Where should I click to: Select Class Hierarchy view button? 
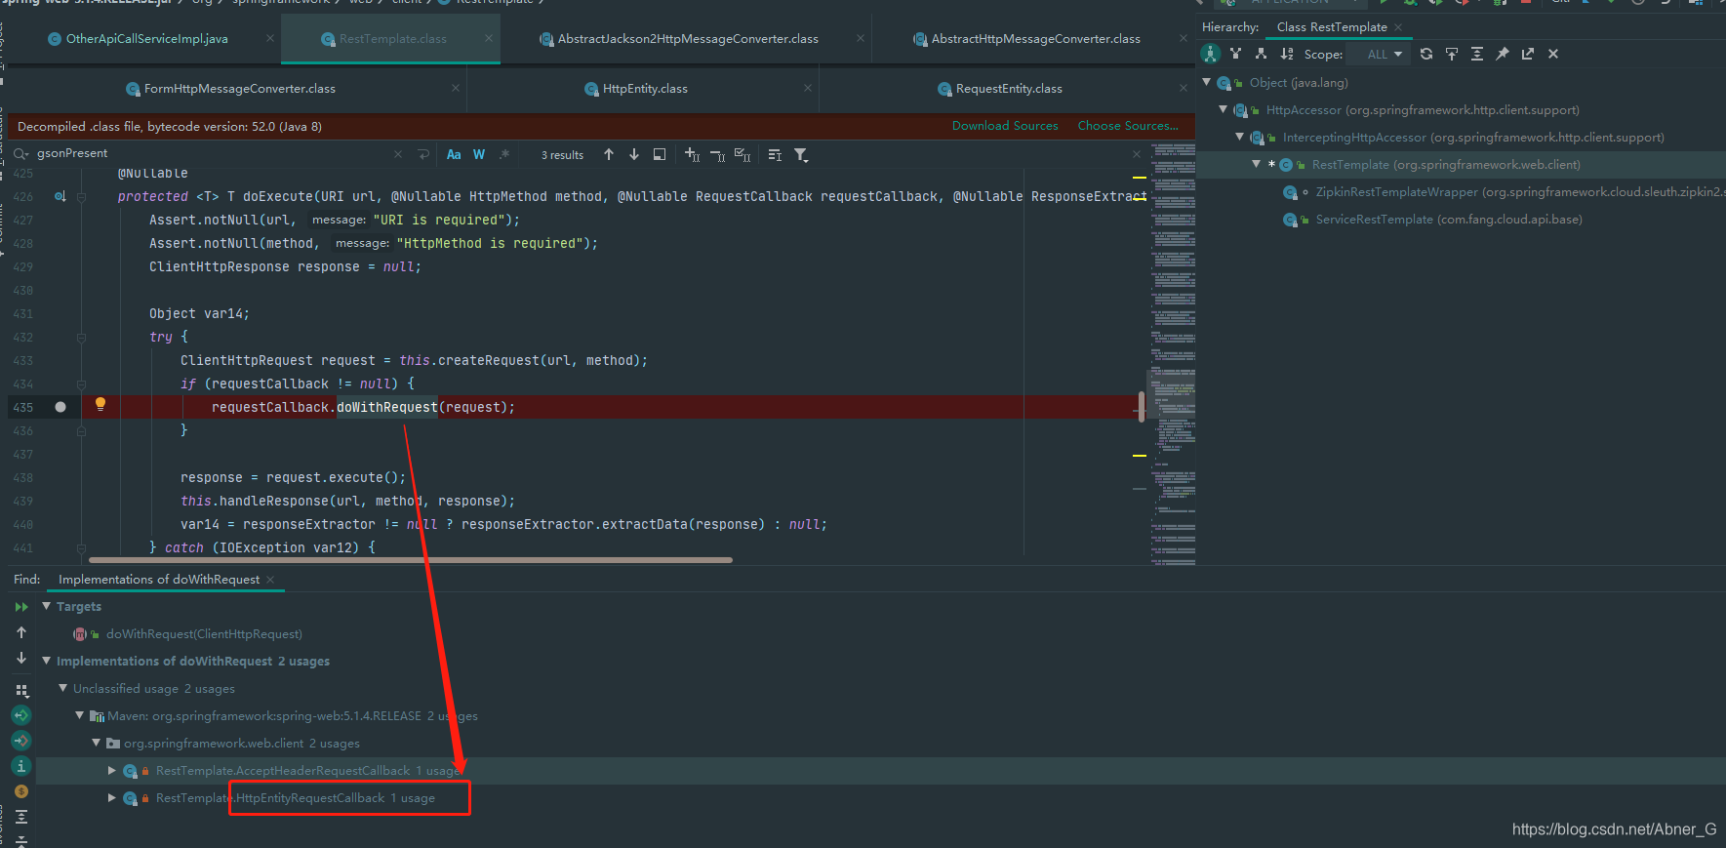[1211, 54]
